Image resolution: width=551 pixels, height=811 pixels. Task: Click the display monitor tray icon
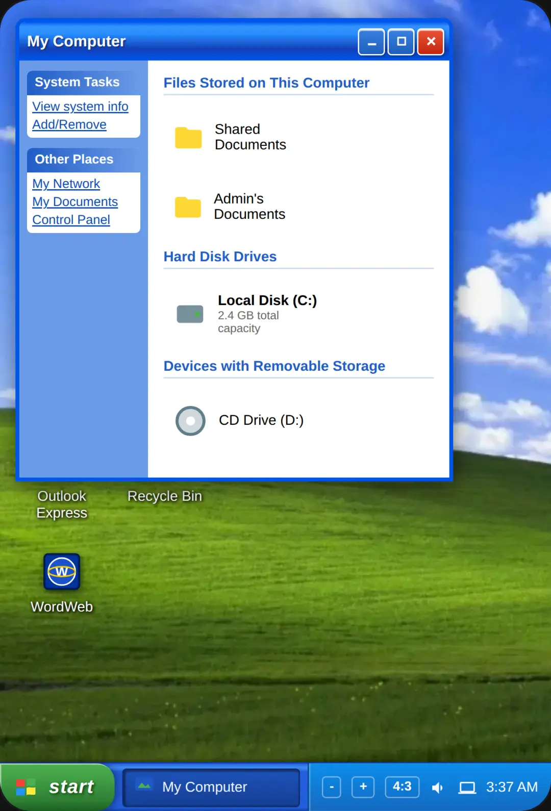pyautogui.click(x=467, y=788)
